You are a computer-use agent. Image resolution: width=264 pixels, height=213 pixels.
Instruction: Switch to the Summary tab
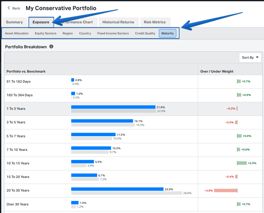(x=14, y=22)
